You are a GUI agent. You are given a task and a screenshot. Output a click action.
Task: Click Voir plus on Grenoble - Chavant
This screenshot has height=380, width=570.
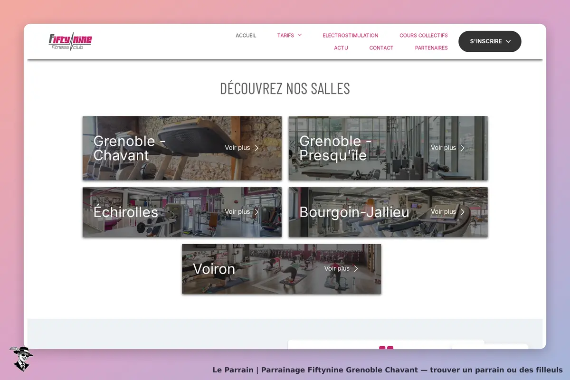(237, 148)
